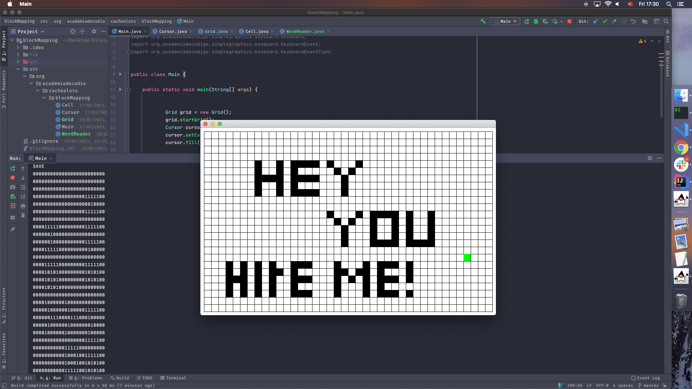Screen dimensions: 692x389
Task: Update project with the blue Git arrow
Action: click(595, 22)
